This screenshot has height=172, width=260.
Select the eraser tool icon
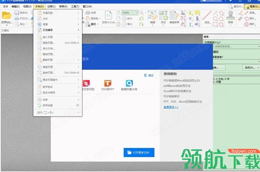coord(240,18)
